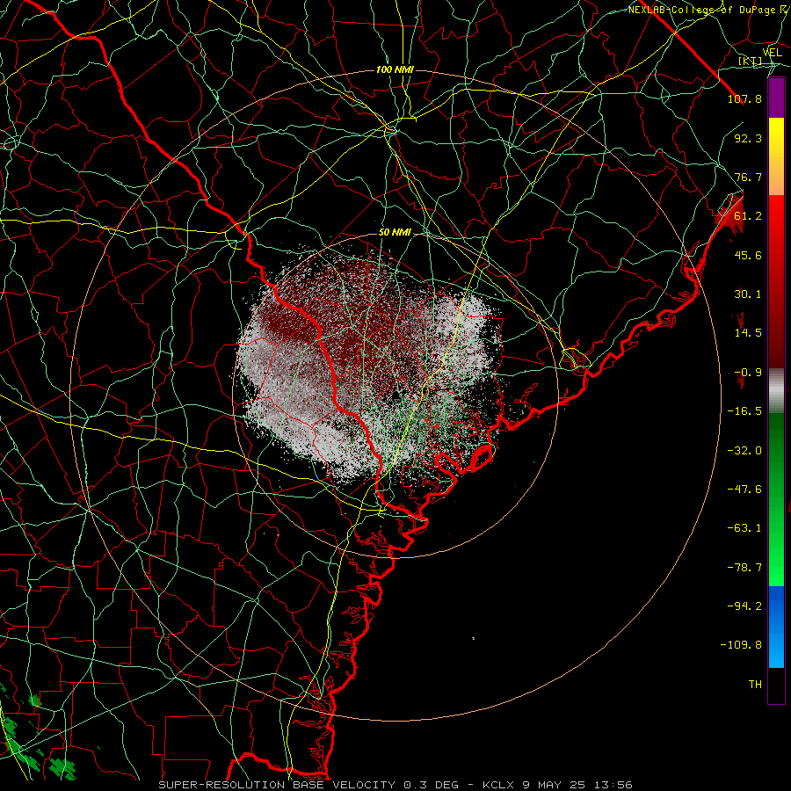Click the [KT] units label

coord(751,62)
